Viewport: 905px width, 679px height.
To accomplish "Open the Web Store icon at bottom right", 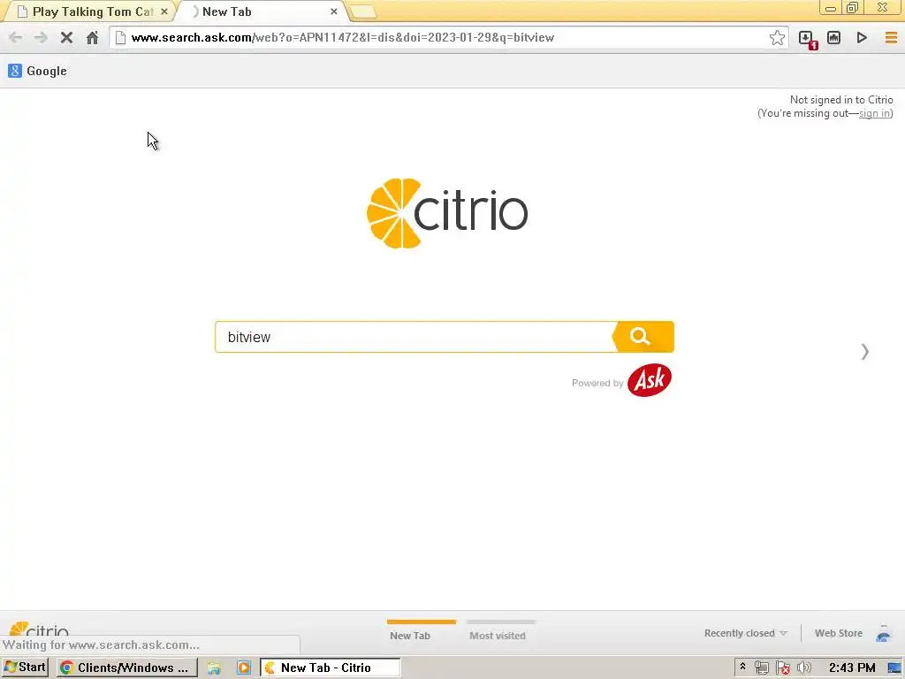I will click(x=883, y=633).
